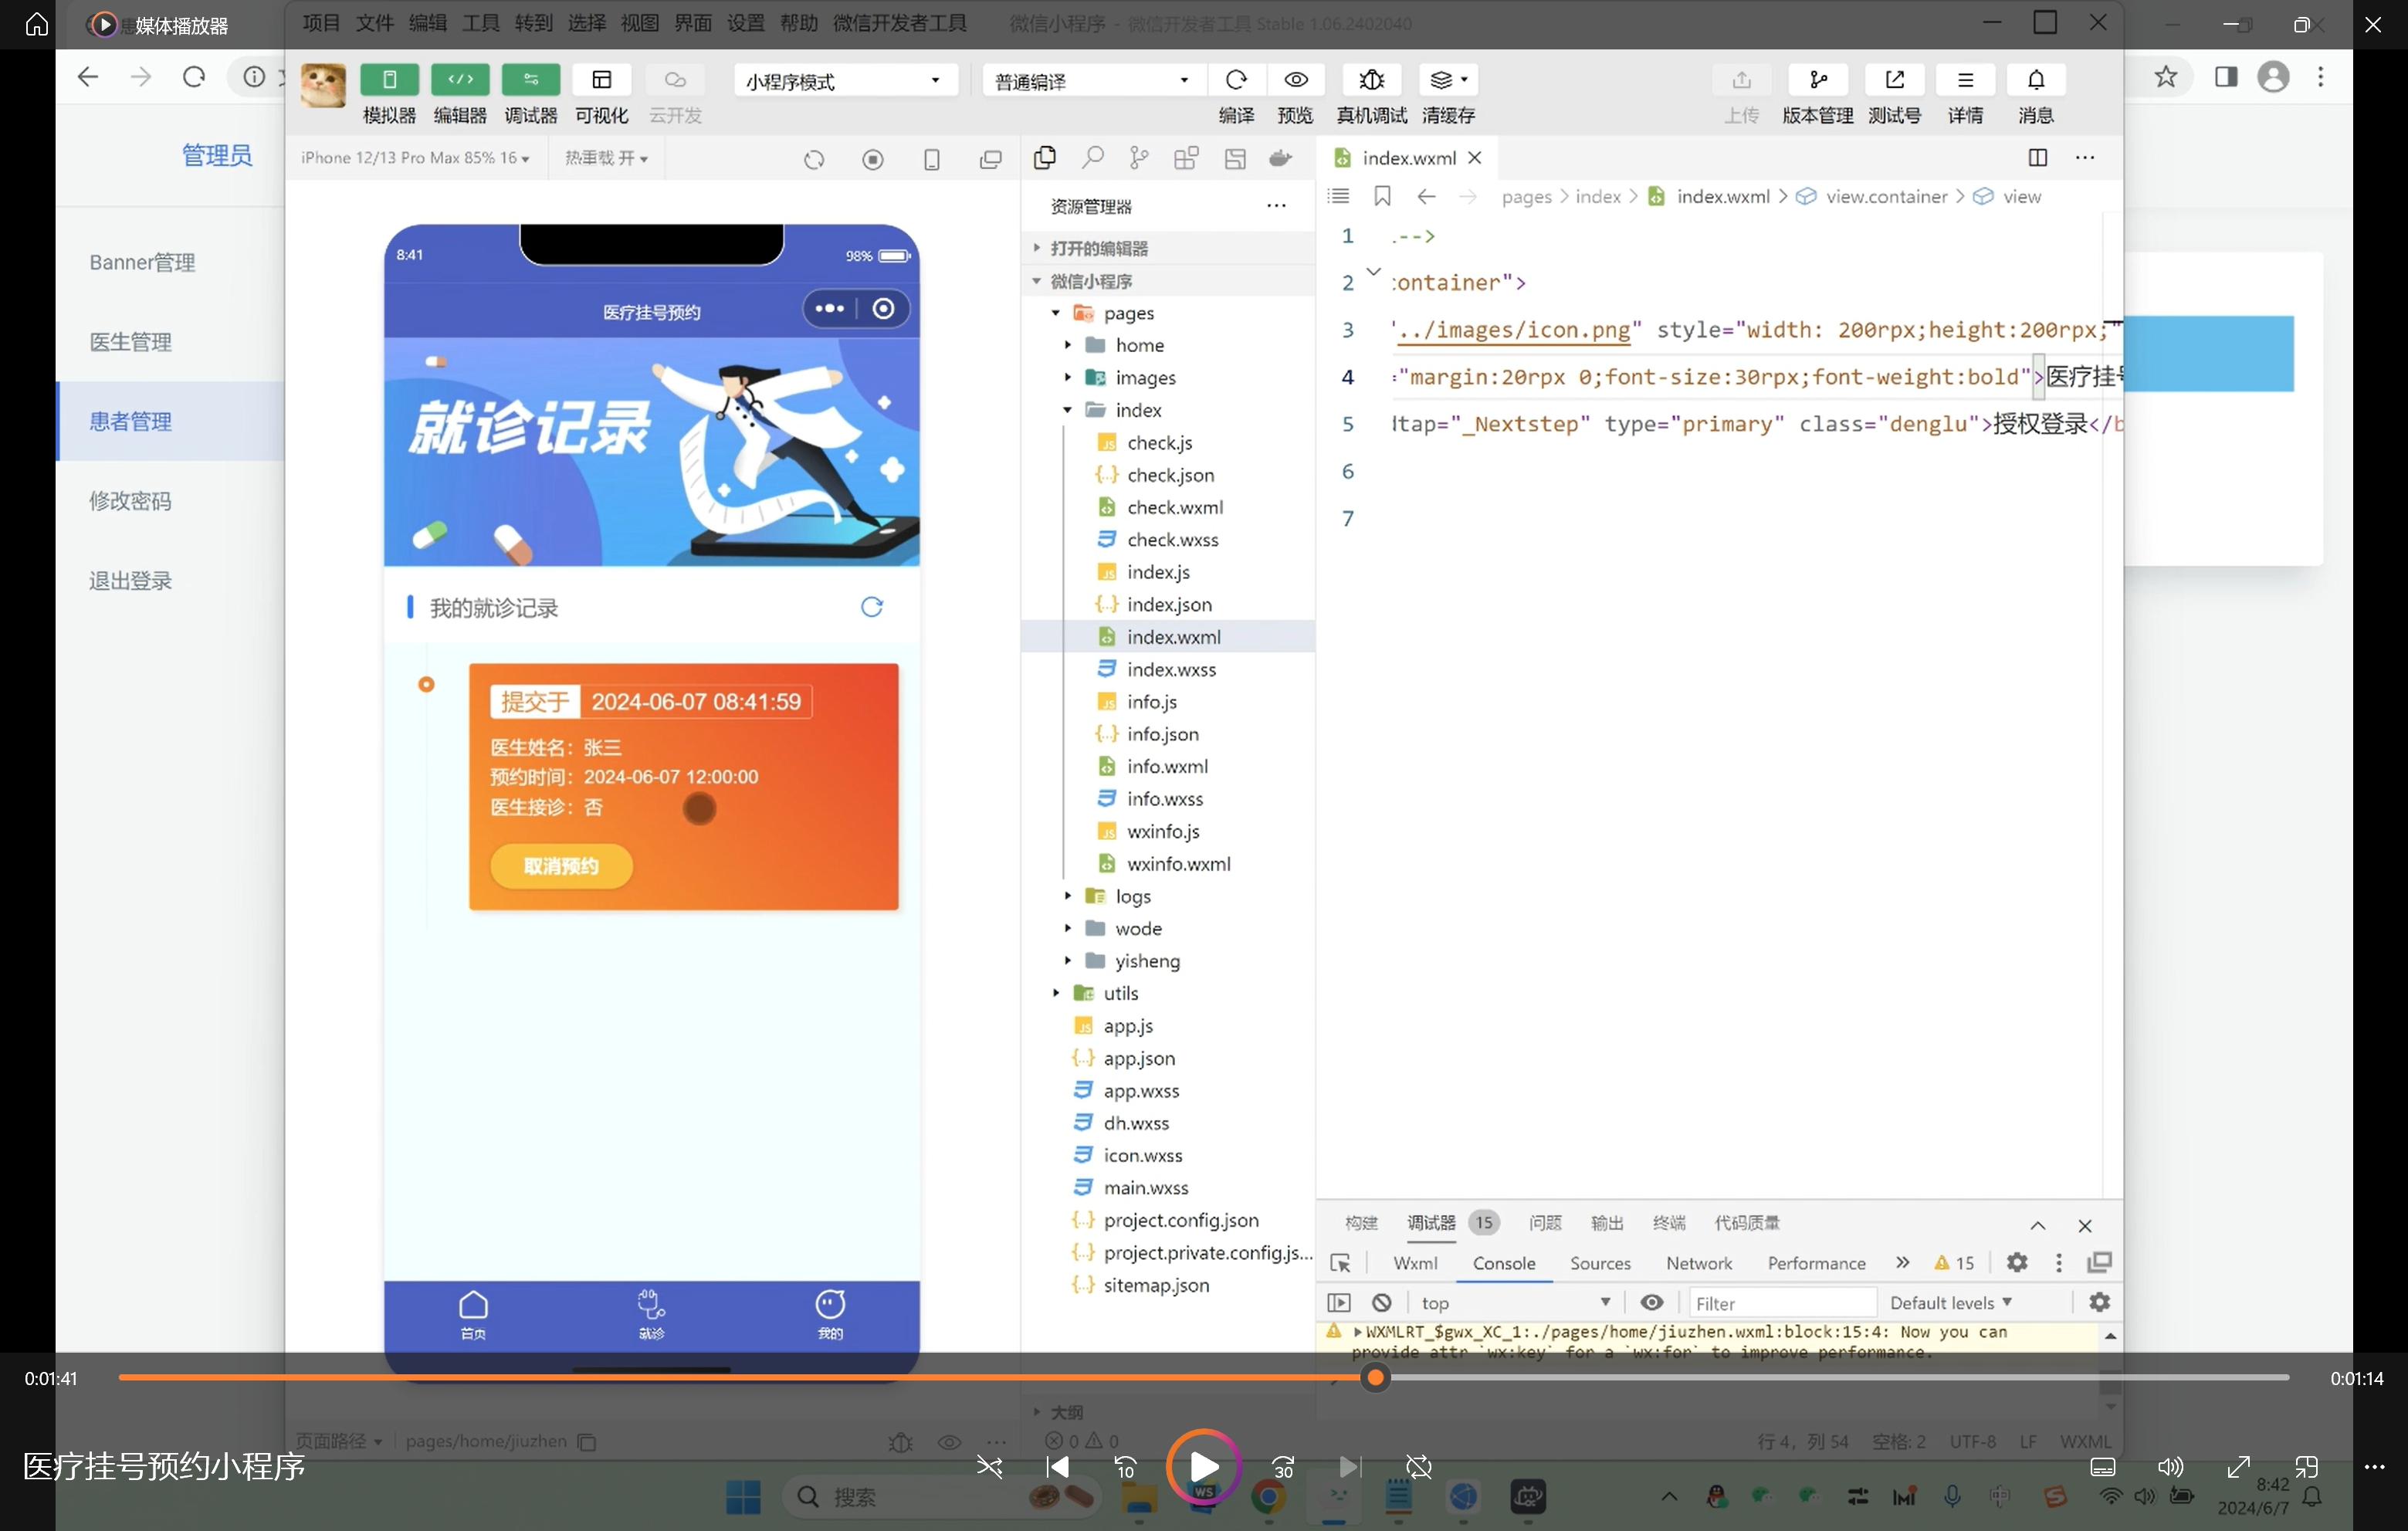Open the 问题 problems tab
The image size is (2408, 1531).
1544,1223
